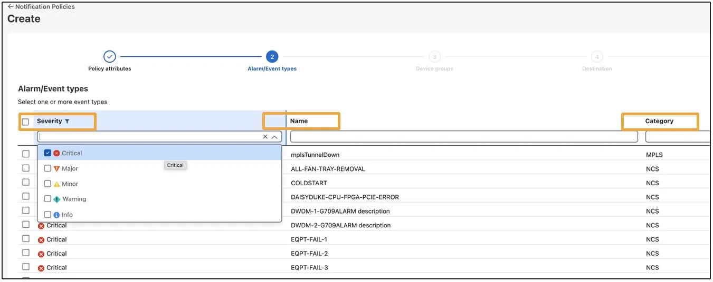Image resolution: width=713 pixels, height=282 pixels.
Task: Clear the Severity filter with the X
Action: pos(265,137)
